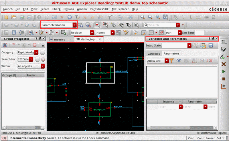Click the selection checkmark cursor icon
Viewport: 229px width, 141px height.
98,25
